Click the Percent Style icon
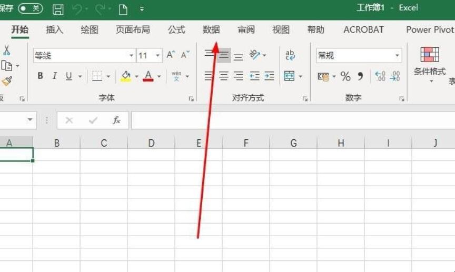455x272 pixels. pos(345,76)
